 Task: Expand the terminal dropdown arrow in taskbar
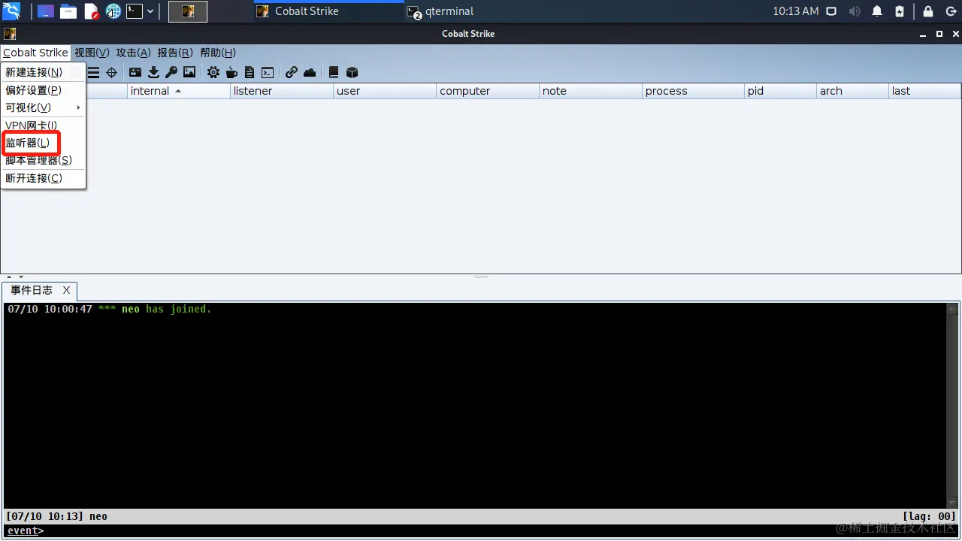coord(150,11)
